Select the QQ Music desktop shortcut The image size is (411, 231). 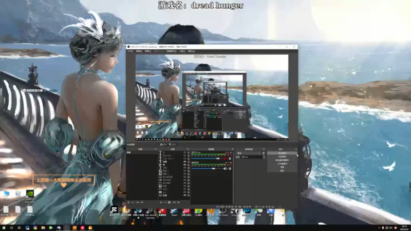click(198, 212)
